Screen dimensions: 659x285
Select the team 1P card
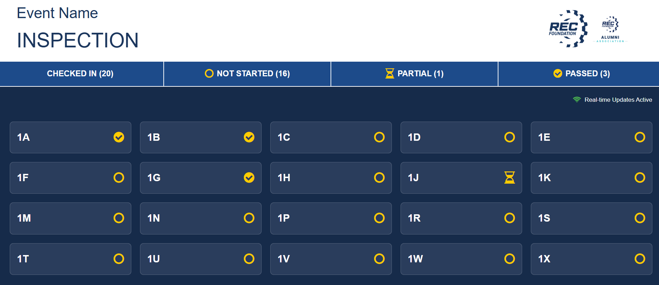point(331,218)
